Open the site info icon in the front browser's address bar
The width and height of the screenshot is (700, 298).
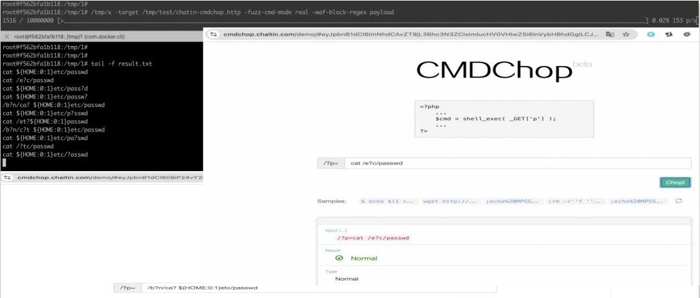214,34
